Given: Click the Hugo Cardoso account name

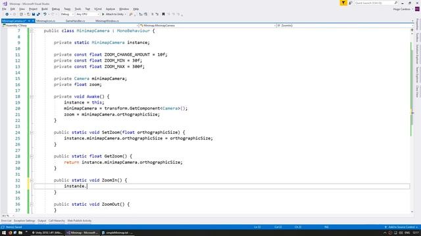Looking at the screenshot, I should pos(402,9).
